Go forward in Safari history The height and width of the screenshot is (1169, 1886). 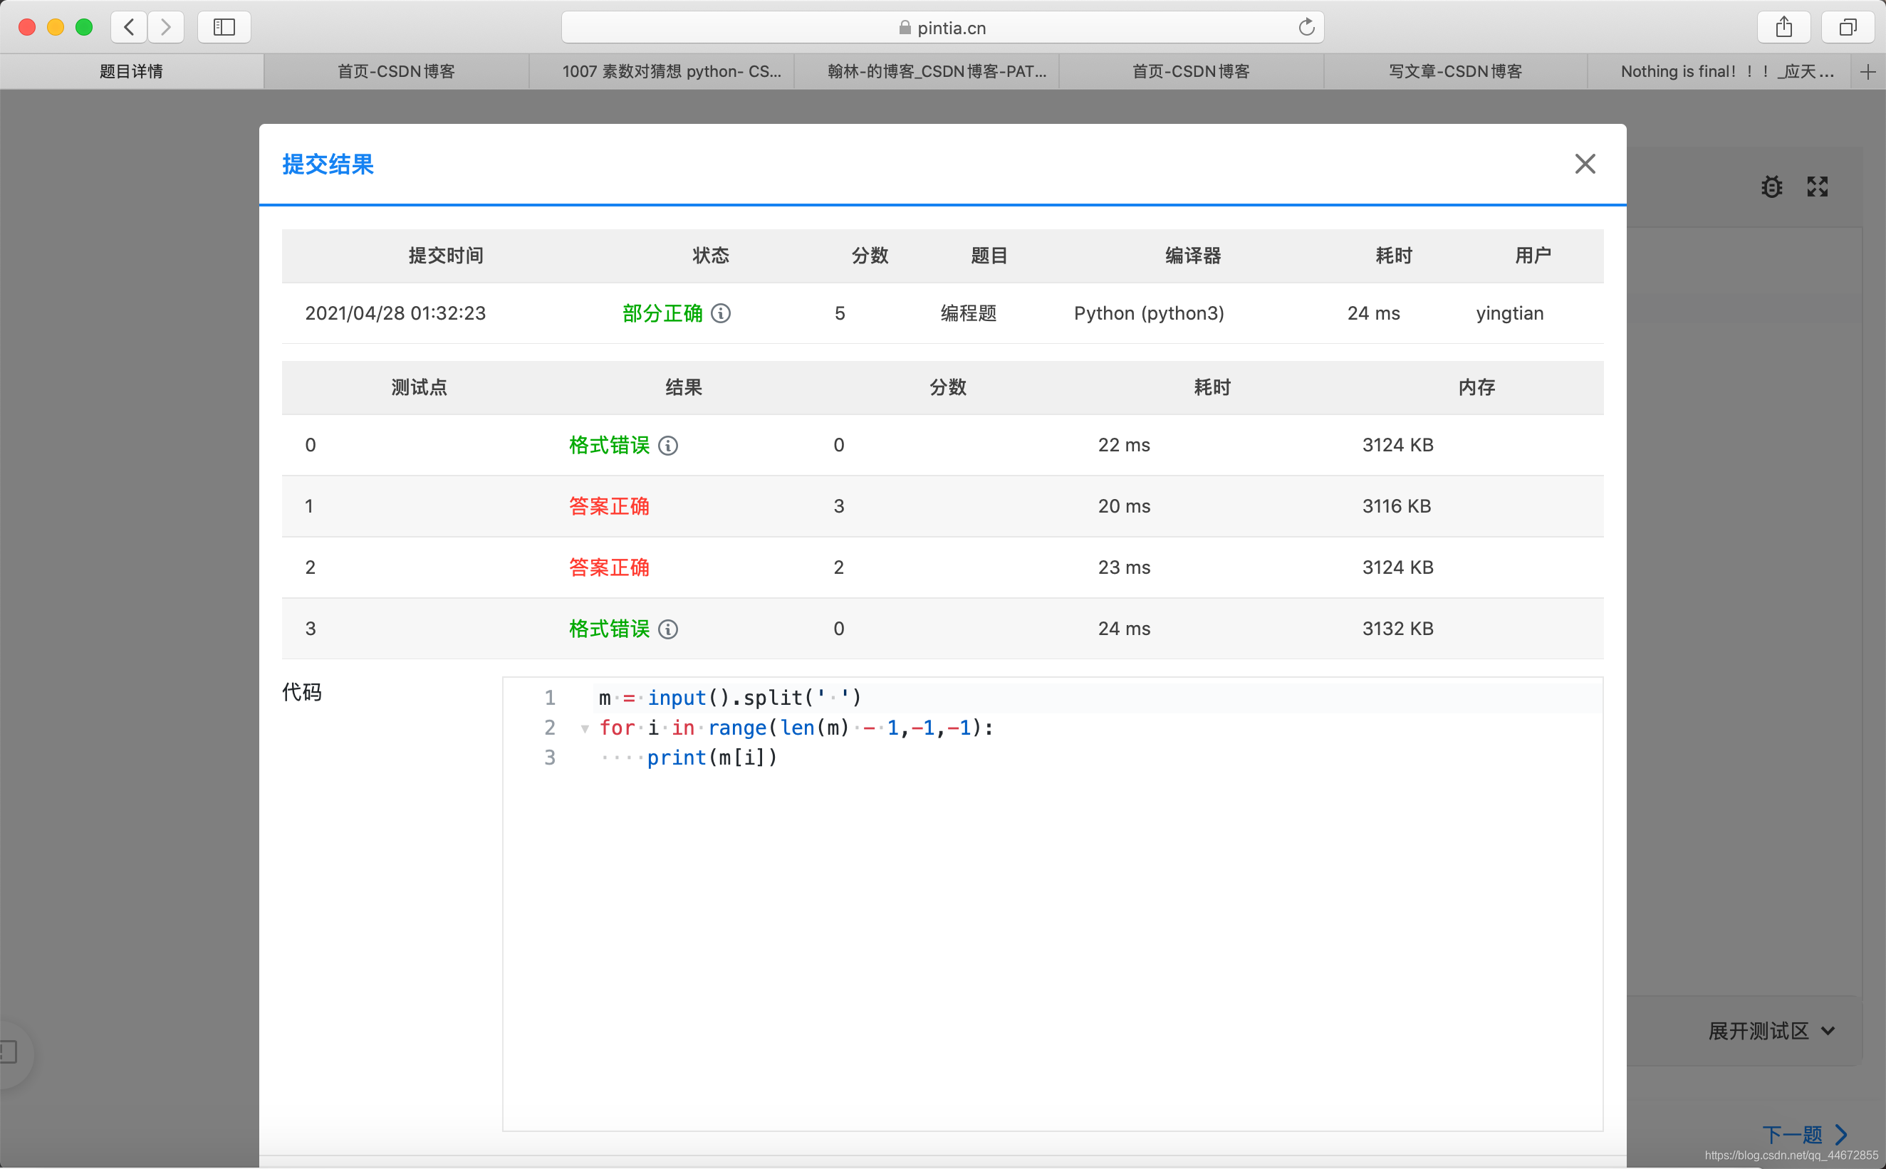[x=165, y=27]
